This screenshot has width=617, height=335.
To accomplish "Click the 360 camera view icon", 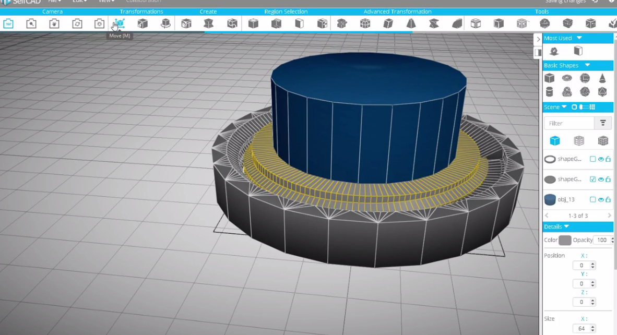I will coord(8,23).
